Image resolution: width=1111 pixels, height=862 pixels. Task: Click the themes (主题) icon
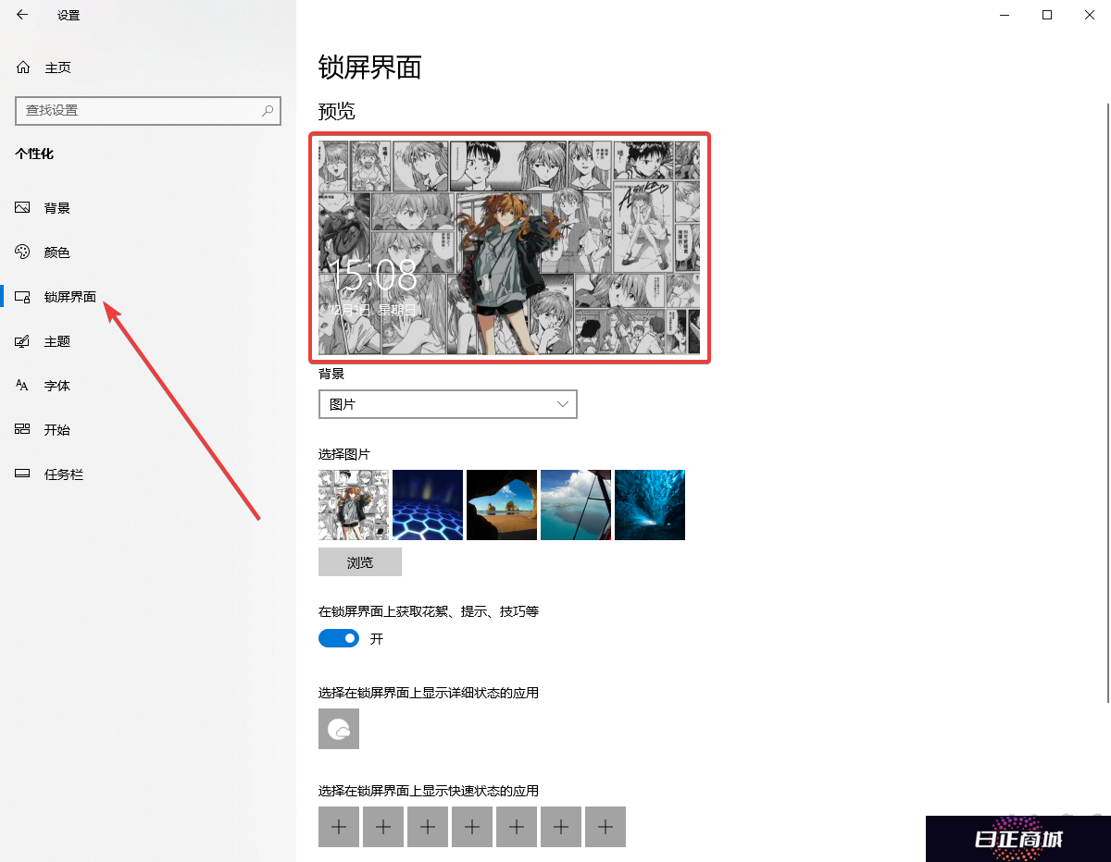click(23, 341)
